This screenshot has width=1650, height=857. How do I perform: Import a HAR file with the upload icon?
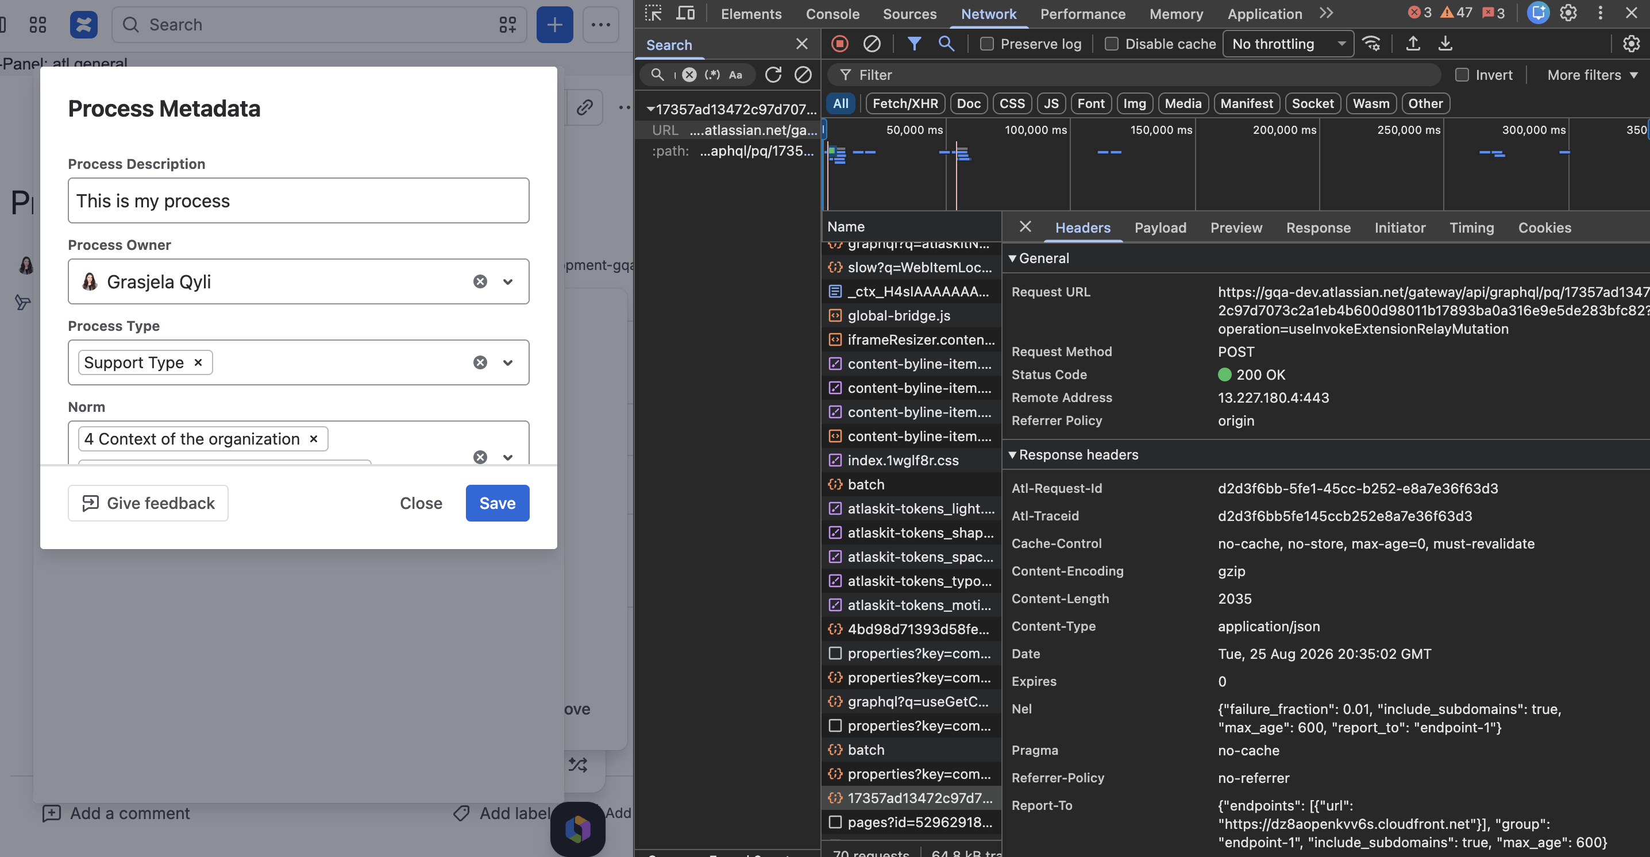(x=1412, y=44)
